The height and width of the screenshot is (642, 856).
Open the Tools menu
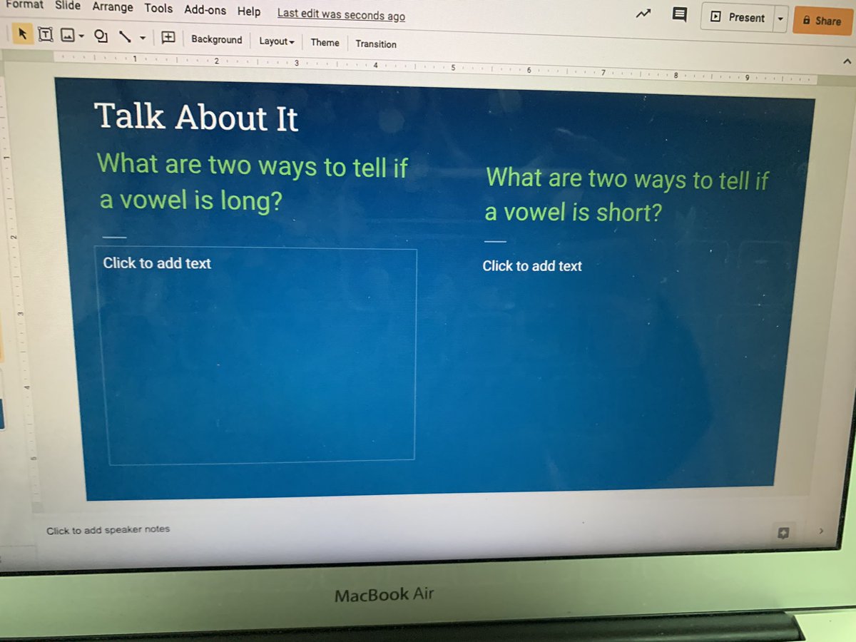158,8
